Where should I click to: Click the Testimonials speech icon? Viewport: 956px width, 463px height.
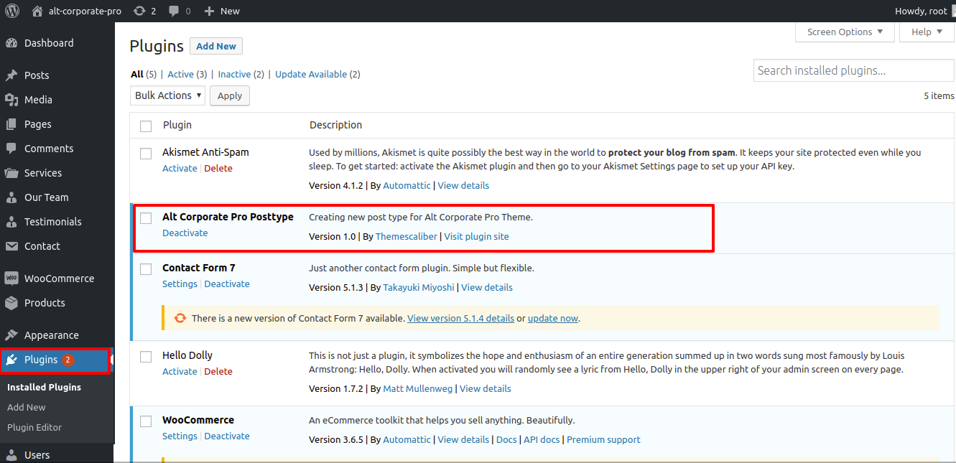11,222
